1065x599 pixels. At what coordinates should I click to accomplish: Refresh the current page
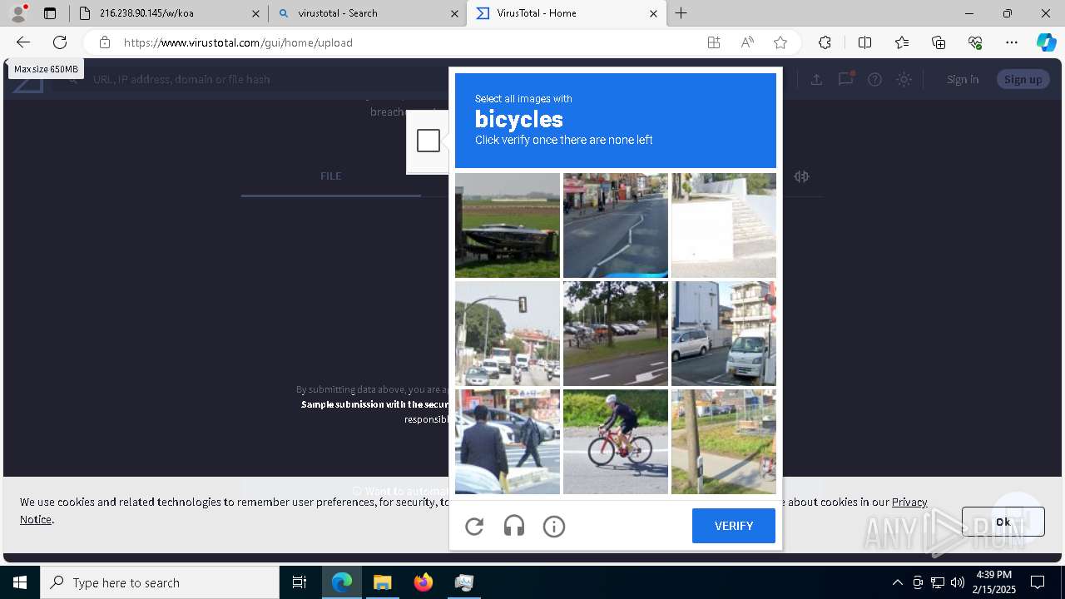pyautogui.click(x=60, y=42)
